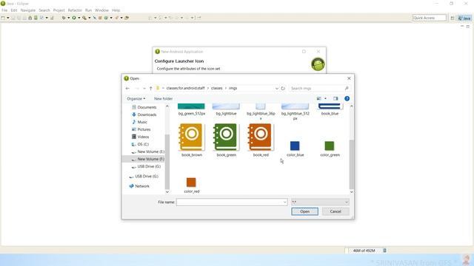Click the New Java Package icon in toolbar
Image resolution: width=474 pixels, height=266 pixels.
coord(100,18)
